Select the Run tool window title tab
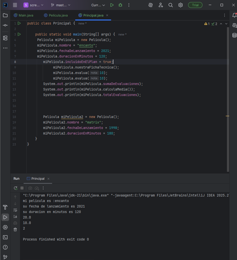This screenshot has width=237, height=260. (x=16, y=178)
